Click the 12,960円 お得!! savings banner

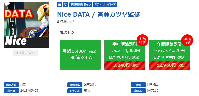click(x=170, y=65)
